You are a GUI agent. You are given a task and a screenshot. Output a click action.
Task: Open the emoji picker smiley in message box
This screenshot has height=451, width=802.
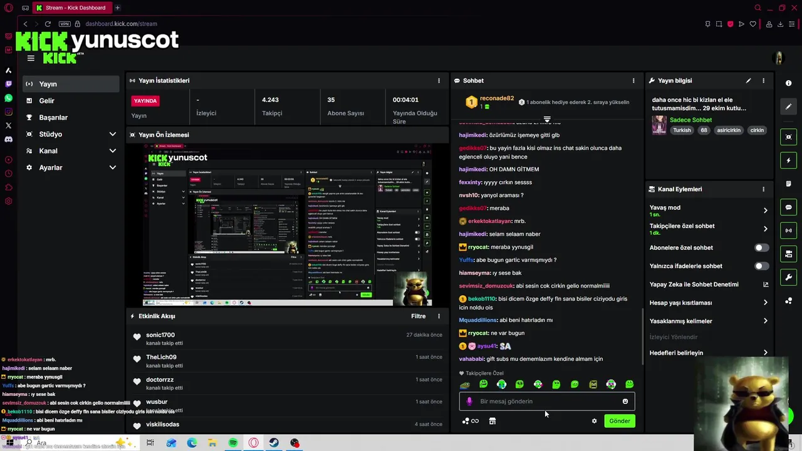click(x=625, y=402)
